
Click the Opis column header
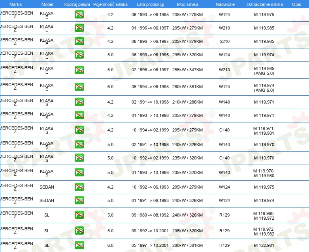(x=296, y=4)
